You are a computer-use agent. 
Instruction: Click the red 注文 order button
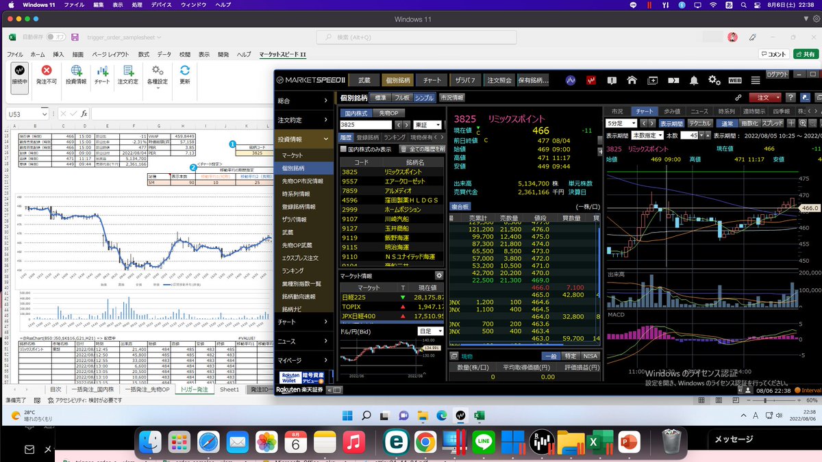point(764,98)
